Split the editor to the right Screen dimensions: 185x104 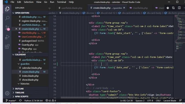(x=179, y=8)
